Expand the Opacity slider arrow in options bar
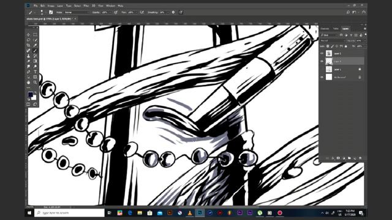This screenshot has width=392, height=220. coord(110,12)
